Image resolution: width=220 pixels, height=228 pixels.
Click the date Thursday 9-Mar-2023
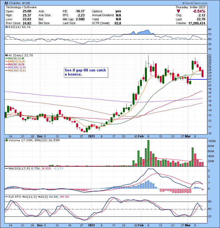pos(191,7)
